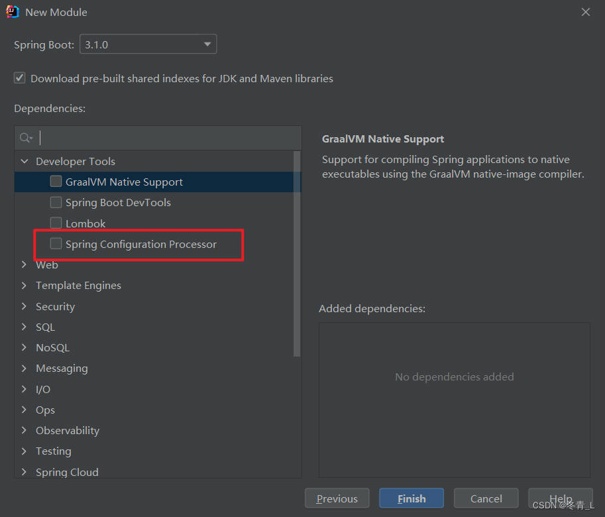This screenshot has height=517, width=605.
Task: Click the Cancel button
Action: pyautogui.click(x=486, y=498)
